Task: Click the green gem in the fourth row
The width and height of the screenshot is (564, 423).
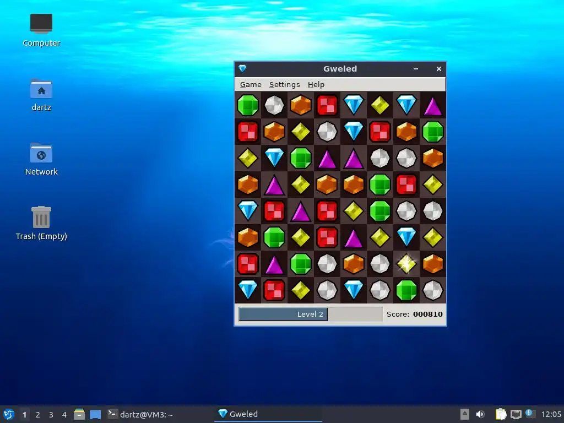Action: [380, 185]
